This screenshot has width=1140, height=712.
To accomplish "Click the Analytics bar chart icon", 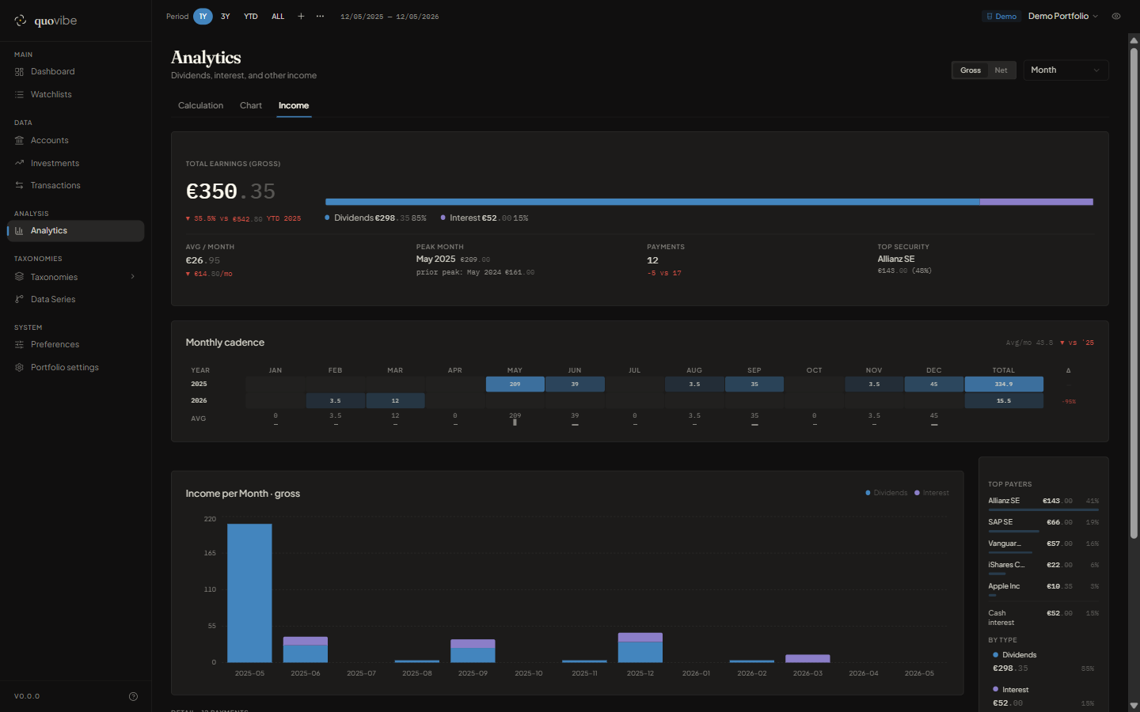I will [19, 231].
